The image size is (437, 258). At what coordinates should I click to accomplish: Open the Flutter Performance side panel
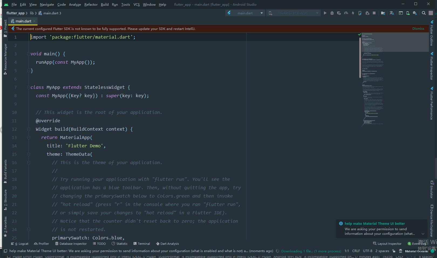tap(432, 103)
